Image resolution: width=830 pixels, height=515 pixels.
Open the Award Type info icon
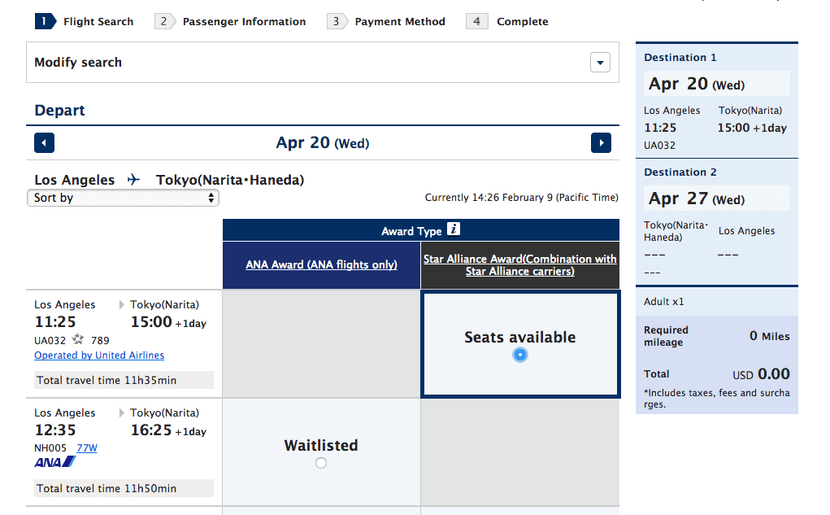[454, 229]
